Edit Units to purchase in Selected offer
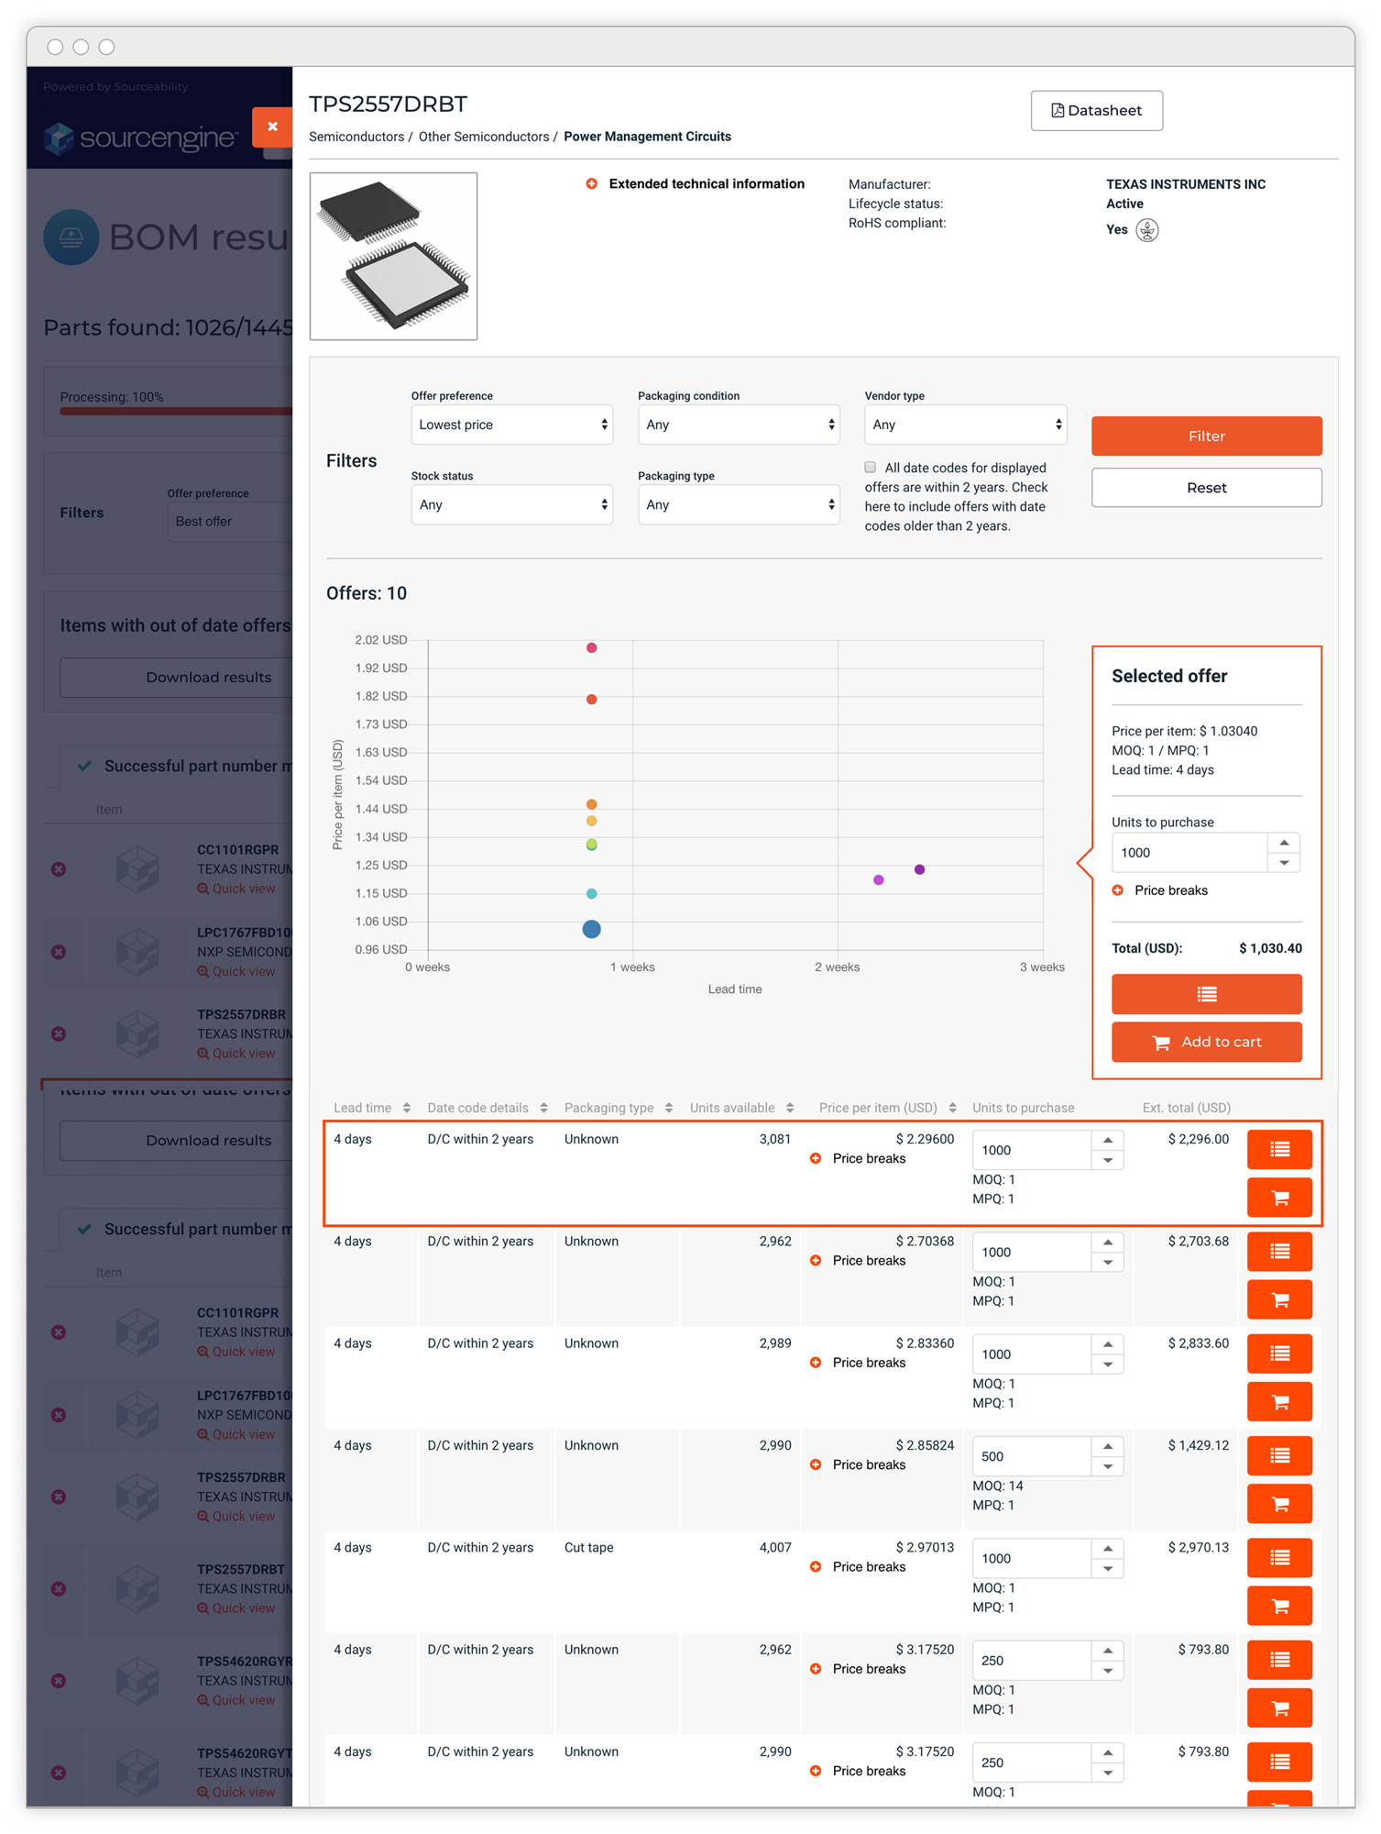 coord(1189,853)
